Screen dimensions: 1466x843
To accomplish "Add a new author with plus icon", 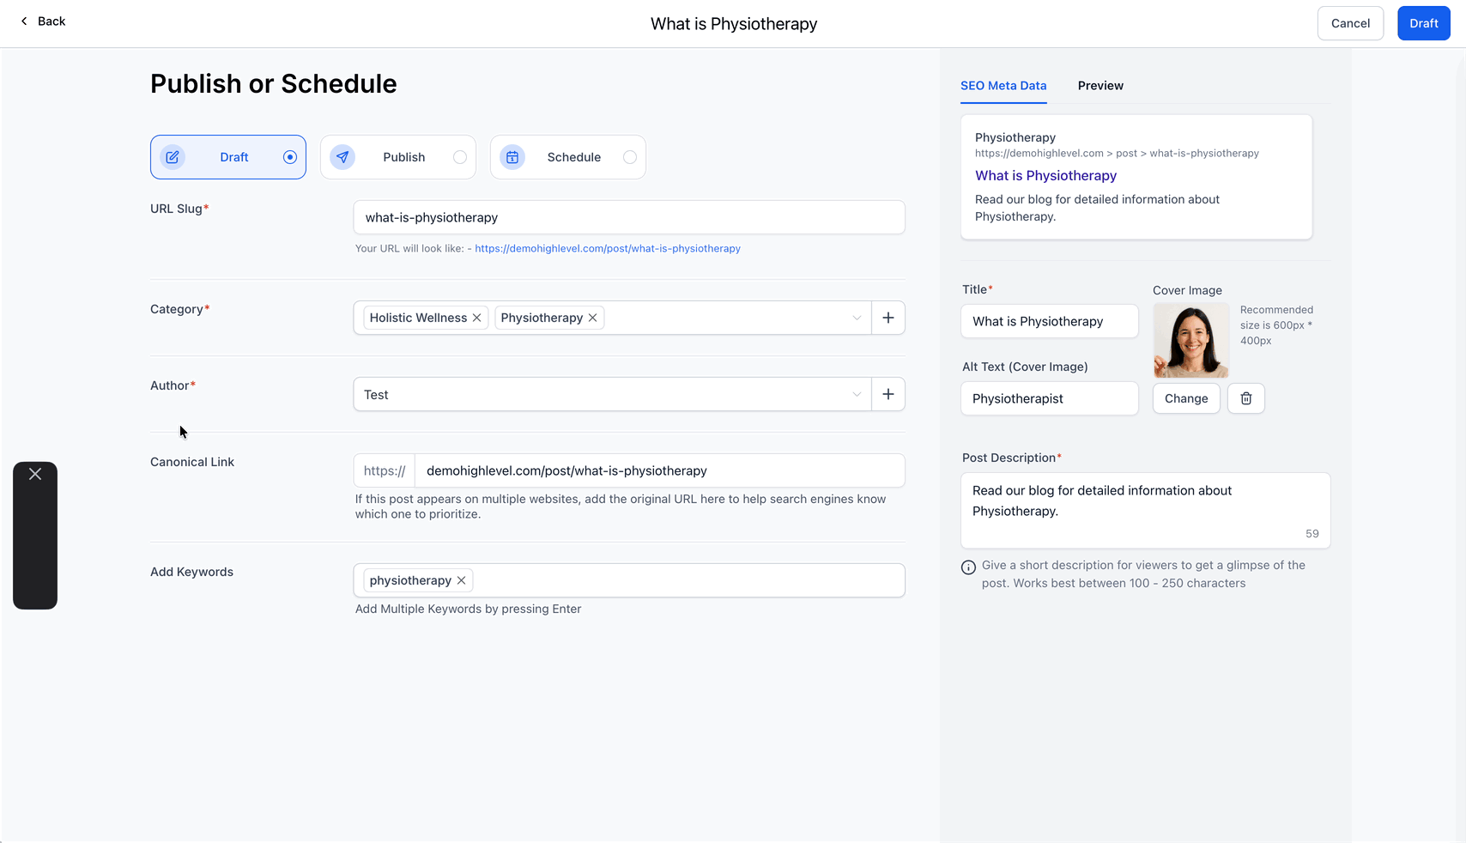I will tap(888, 394).
